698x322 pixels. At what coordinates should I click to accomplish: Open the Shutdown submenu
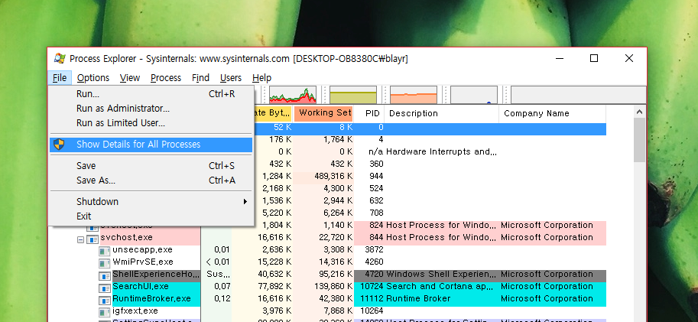click(x=151, y=202)
